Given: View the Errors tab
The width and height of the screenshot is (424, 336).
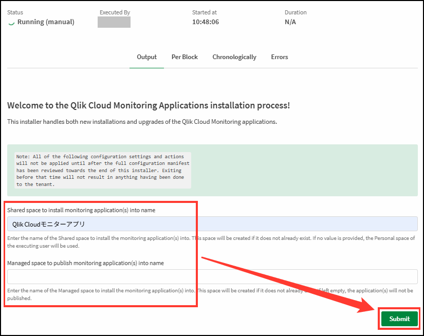Looking at the screenshot, I should click(x=280, y=57).
